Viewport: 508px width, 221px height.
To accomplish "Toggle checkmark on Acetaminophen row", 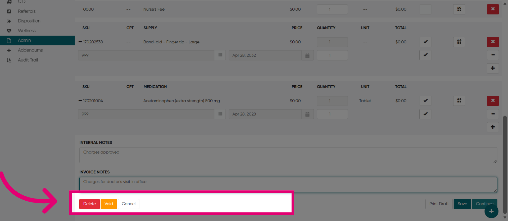I will [x=425, y=101].
